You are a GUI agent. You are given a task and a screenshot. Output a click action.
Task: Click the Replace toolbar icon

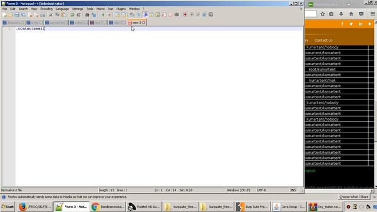(94, 15)
